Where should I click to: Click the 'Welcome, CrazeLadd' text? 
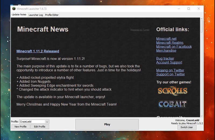pos(187,120)
